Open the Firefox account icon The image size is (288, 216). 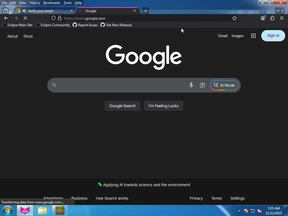tap(263, 18)
